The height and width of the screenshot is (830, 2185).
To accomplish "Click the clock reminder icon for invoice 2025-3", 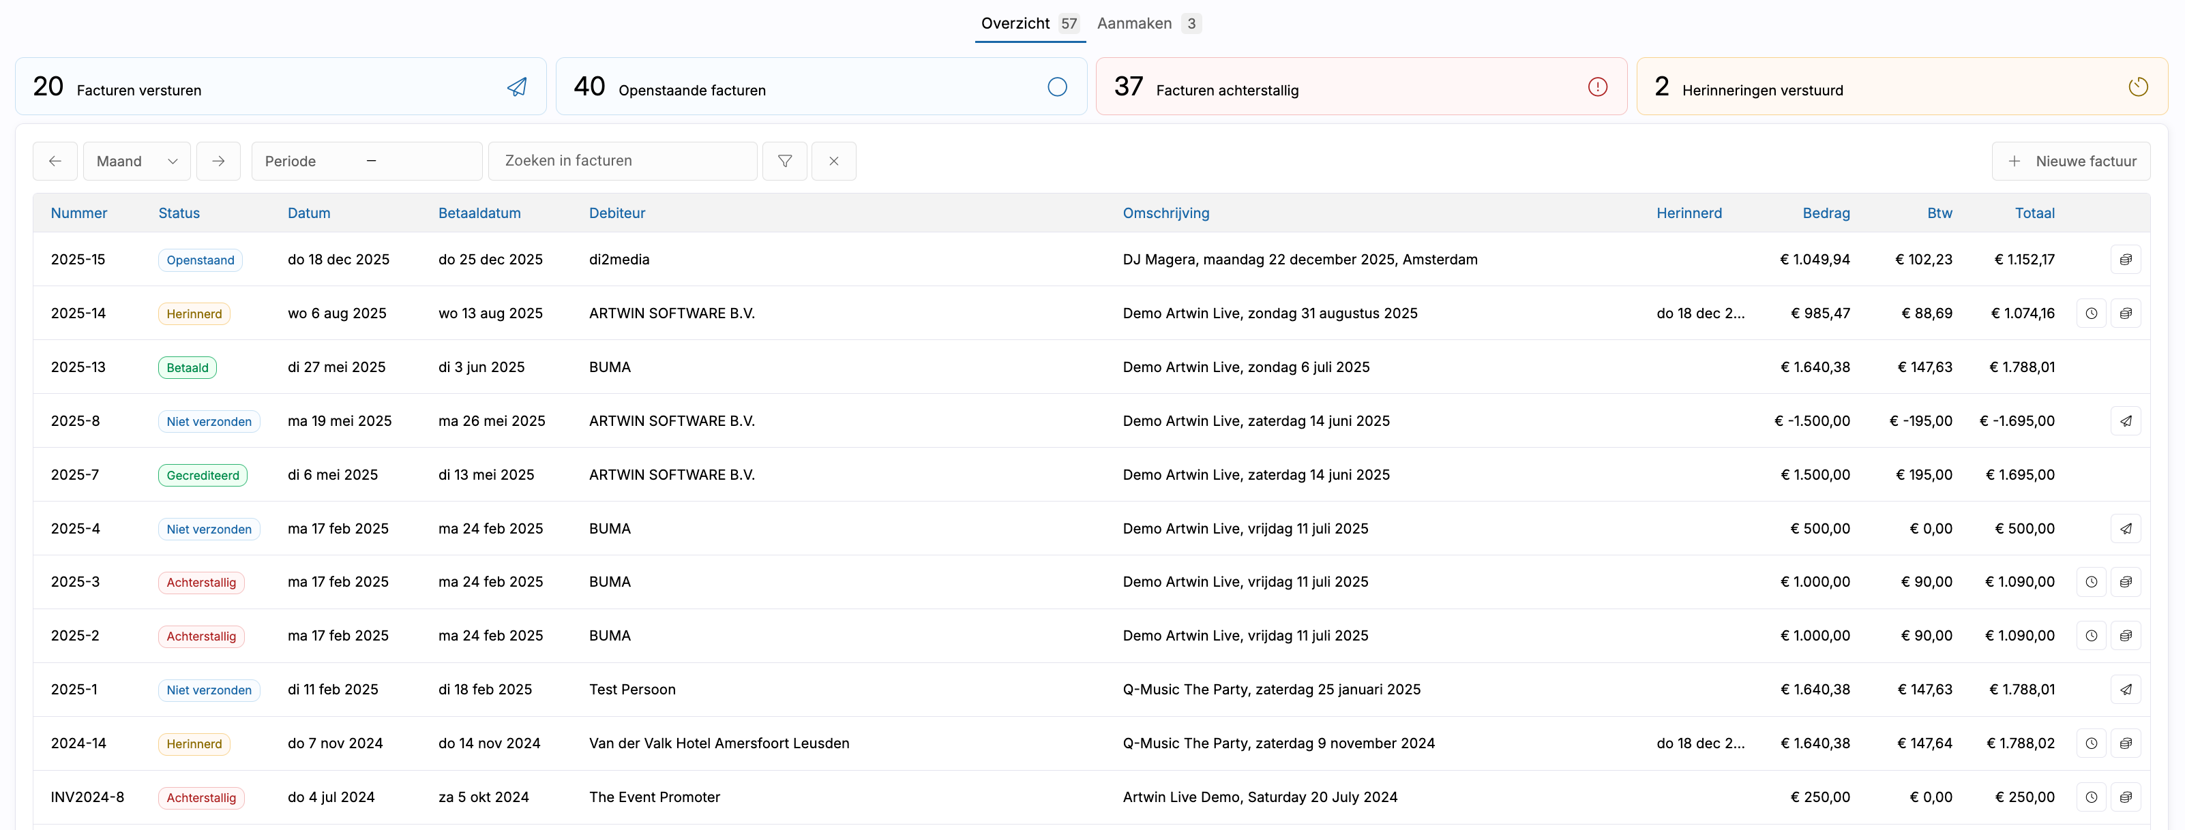I will (2091, 583).
